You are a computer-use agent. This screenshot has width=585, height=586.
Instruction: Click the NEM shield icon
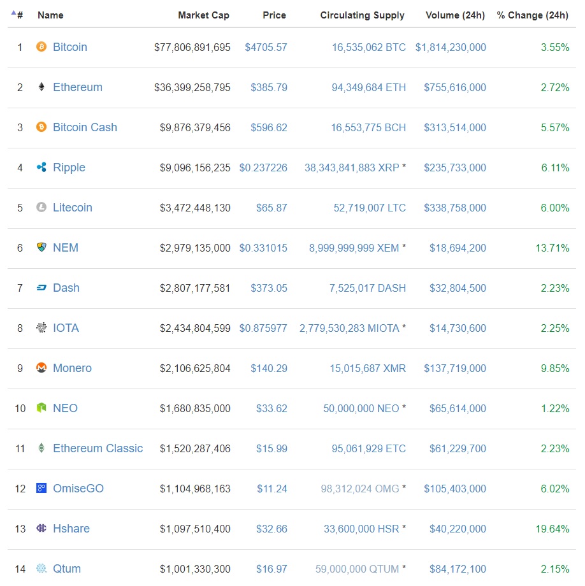(x=41, y=247)
